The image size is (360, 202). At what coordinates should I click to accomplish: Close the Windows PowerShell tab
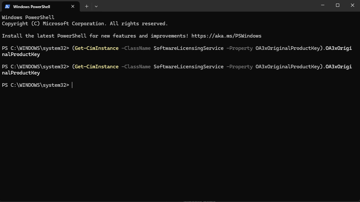tap(73, 6)
